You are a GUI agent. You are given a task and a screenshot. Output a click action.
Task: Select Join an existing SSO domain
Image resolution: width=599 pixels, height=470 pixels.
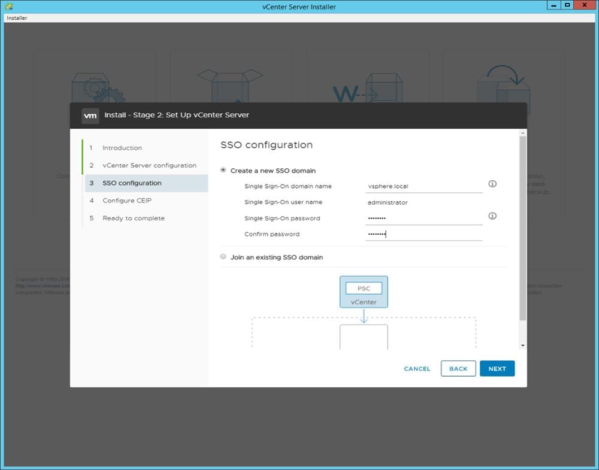(x=223, y=257)
